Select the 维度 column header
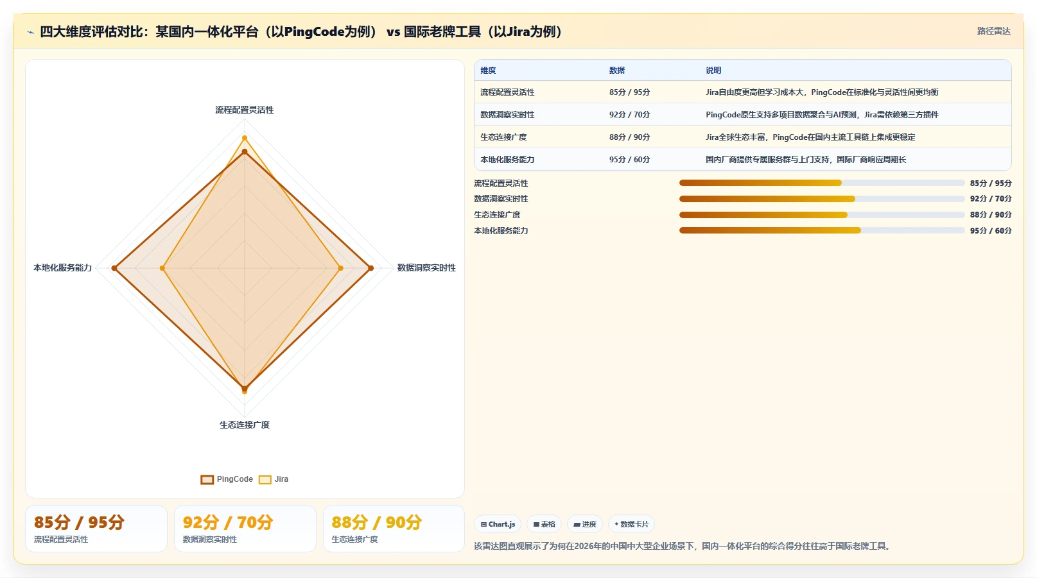The height and width of the screenshot is (578, 1037). 488,71
